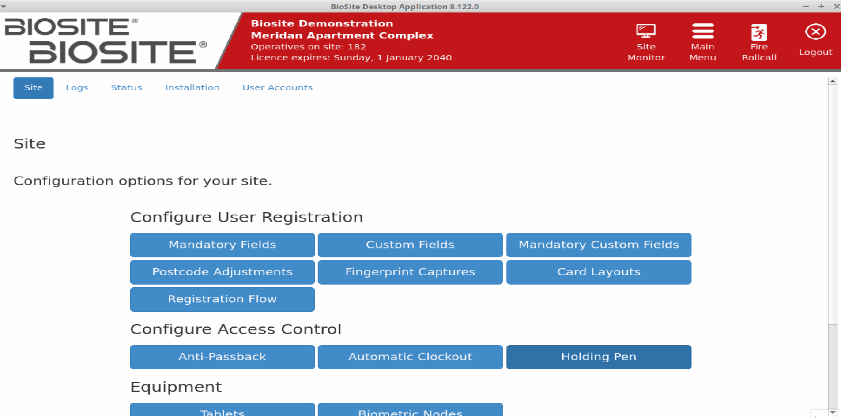Go to the User Accounts tab
The height and width of the screenshot is (418, 841).
click(277, 87)
